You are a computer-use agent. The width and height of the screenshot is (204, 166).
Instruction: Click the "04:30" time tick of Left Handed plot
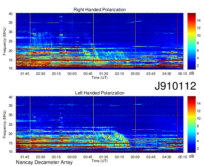(167, 157)
